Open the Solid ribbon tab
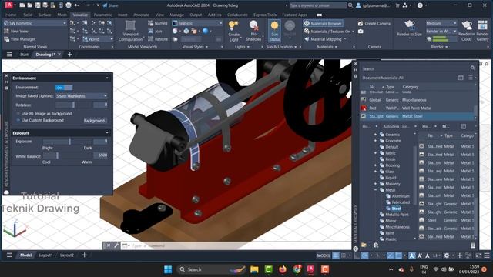The width and height of the screenshot is (493, 277). coord(28,15)
